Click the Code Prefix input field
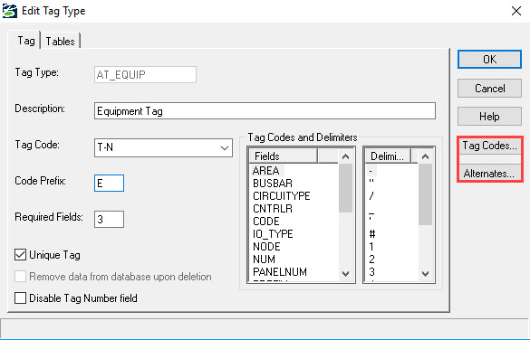Viewport: 530px width, 340px height. (110, 184)
